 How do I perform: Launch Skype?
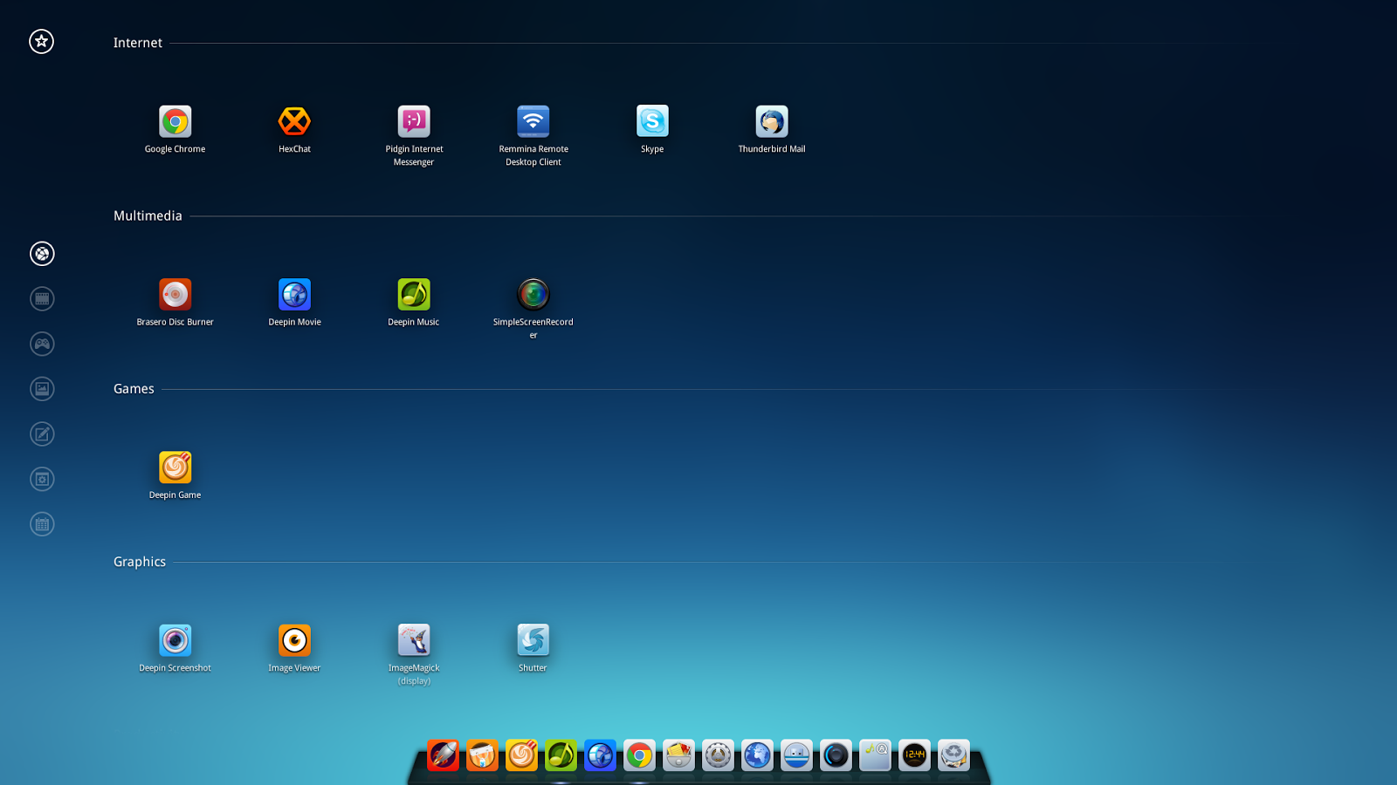point(652,122)
